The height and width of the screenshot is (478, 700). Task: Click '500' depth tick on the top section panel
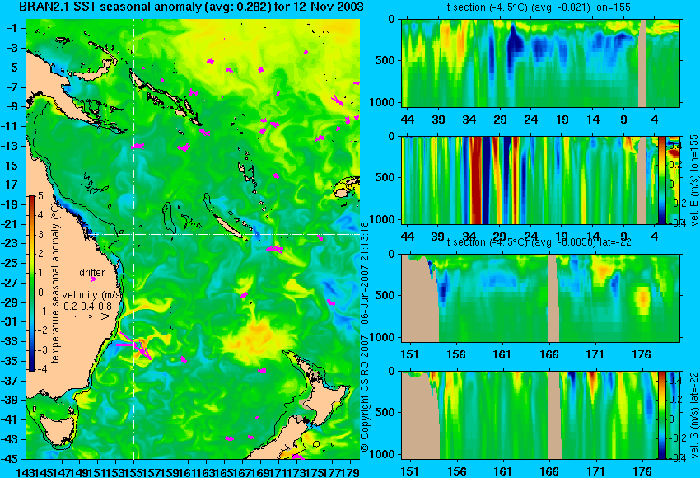(x=385, y=60)
